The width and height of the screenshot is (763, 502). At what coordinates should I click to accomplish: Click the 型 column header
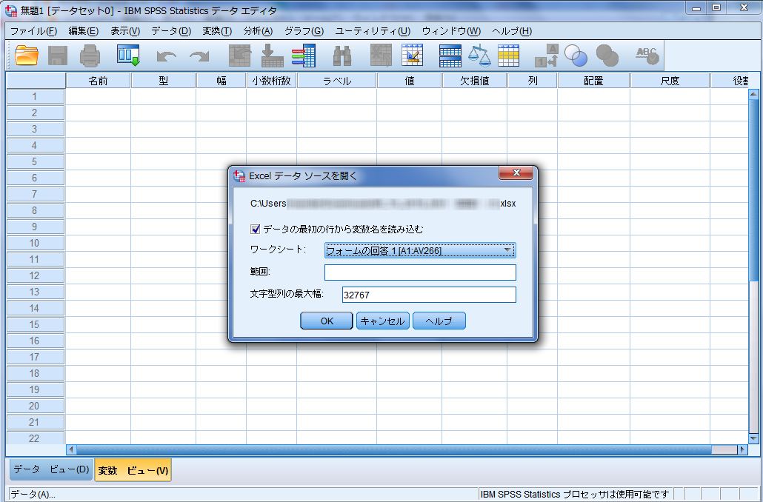pos(164,81)
